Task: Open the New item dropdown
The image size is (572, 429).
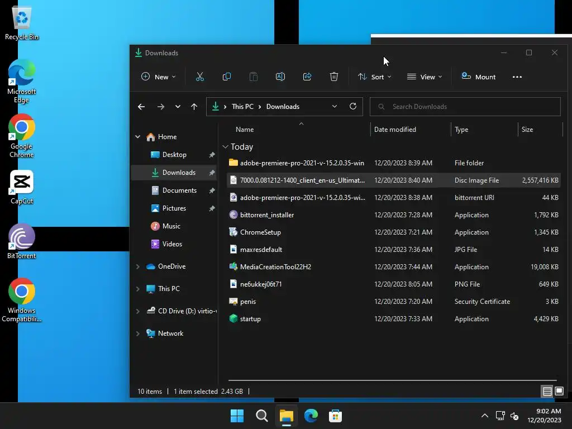Action: (158, 77)
